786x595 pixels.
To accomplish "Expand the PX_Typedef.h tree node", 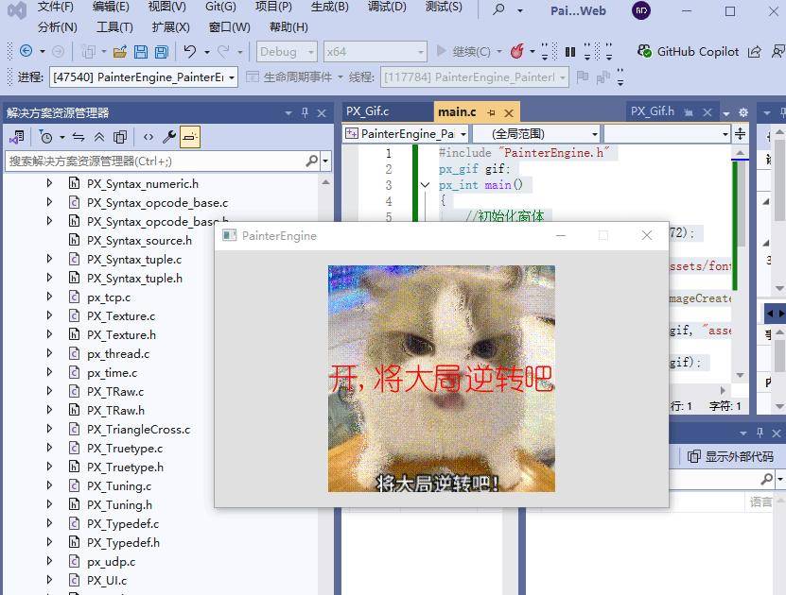I will point(49,542).
